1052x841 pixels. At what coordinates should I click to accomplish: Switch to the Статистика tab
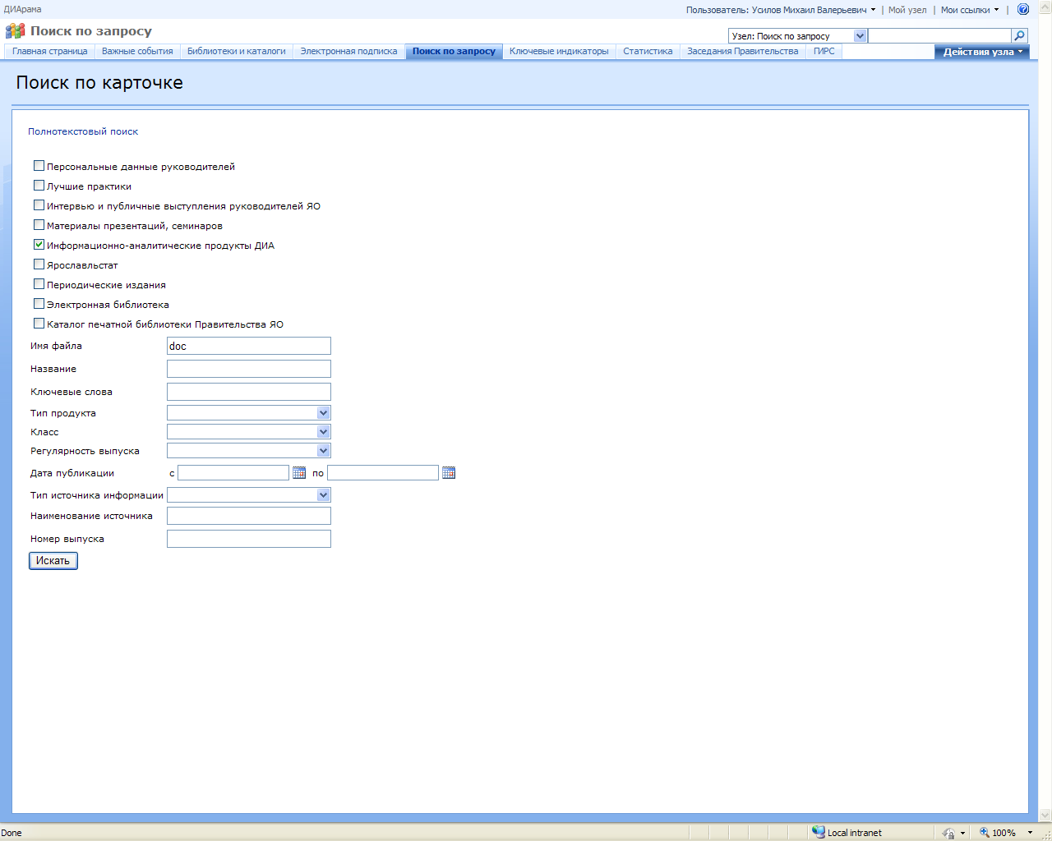click(648, 51)
